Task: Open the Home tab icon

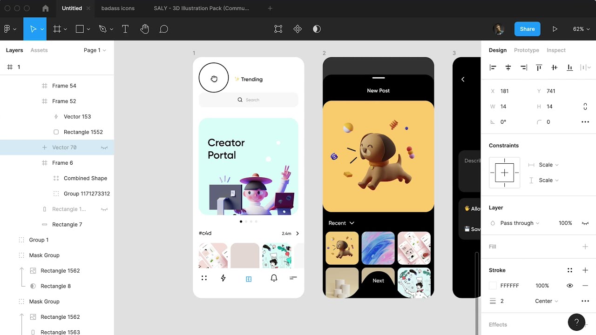Action: [x=45, y=8]
